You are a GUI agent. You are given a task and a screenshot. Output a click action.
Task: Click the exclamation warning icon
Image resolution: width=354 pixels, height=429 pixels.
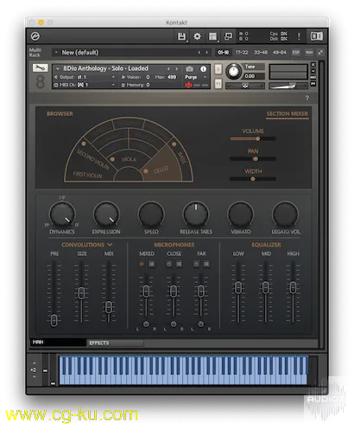coord(299,36)
